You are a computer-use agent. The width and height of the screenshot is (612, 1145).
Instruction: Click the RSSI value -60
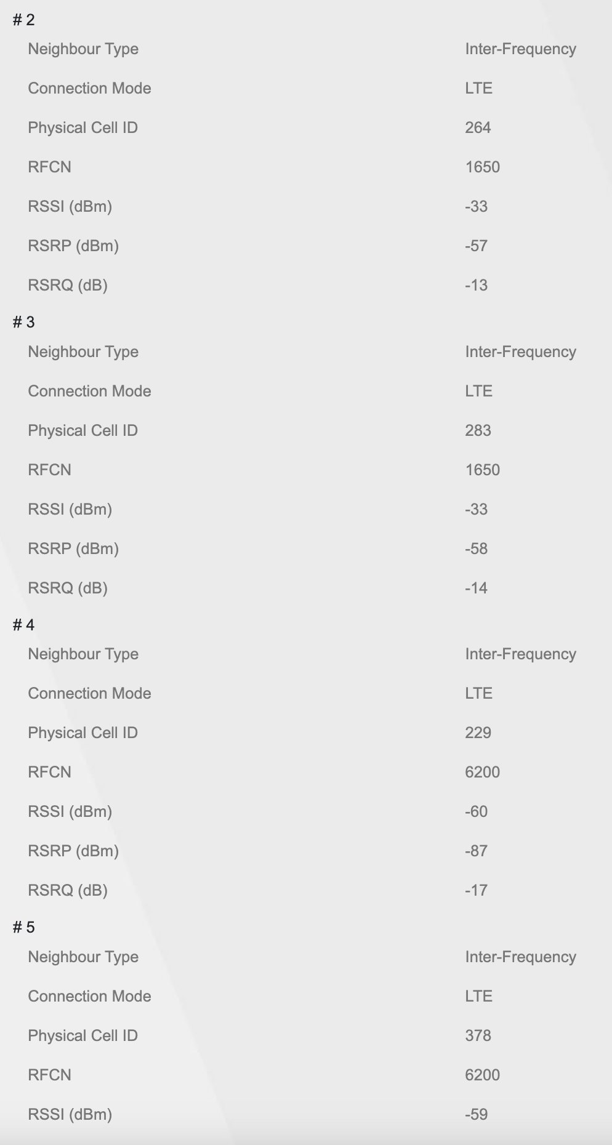pyautogui.click(x=476, y=811)
